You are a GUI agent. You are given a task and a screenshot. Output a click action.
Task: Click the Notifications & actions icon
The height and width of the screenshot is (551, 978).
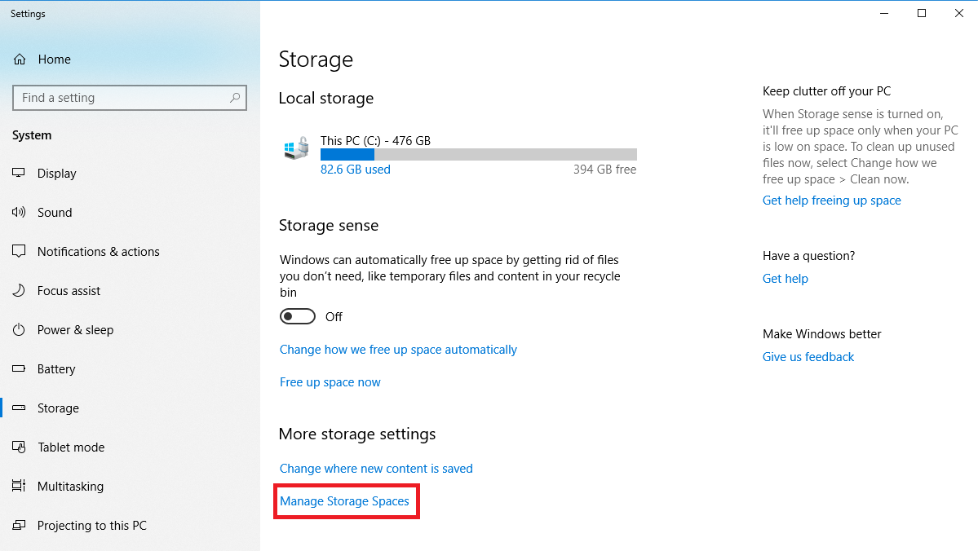pyautogui.click(x=19, y=251)
